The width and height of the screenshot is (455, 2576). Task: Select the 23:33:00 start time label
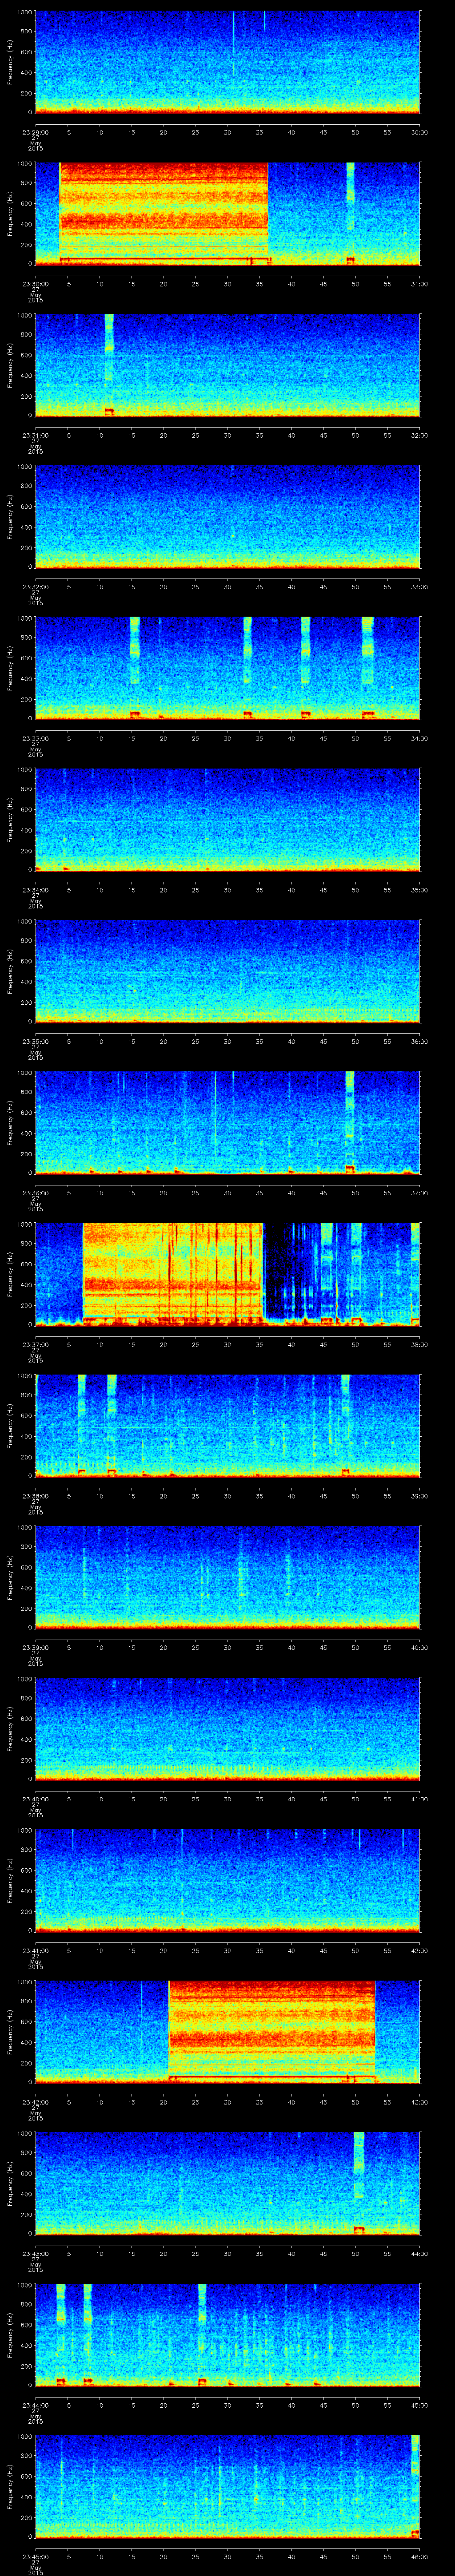click(x=35, y=738)
